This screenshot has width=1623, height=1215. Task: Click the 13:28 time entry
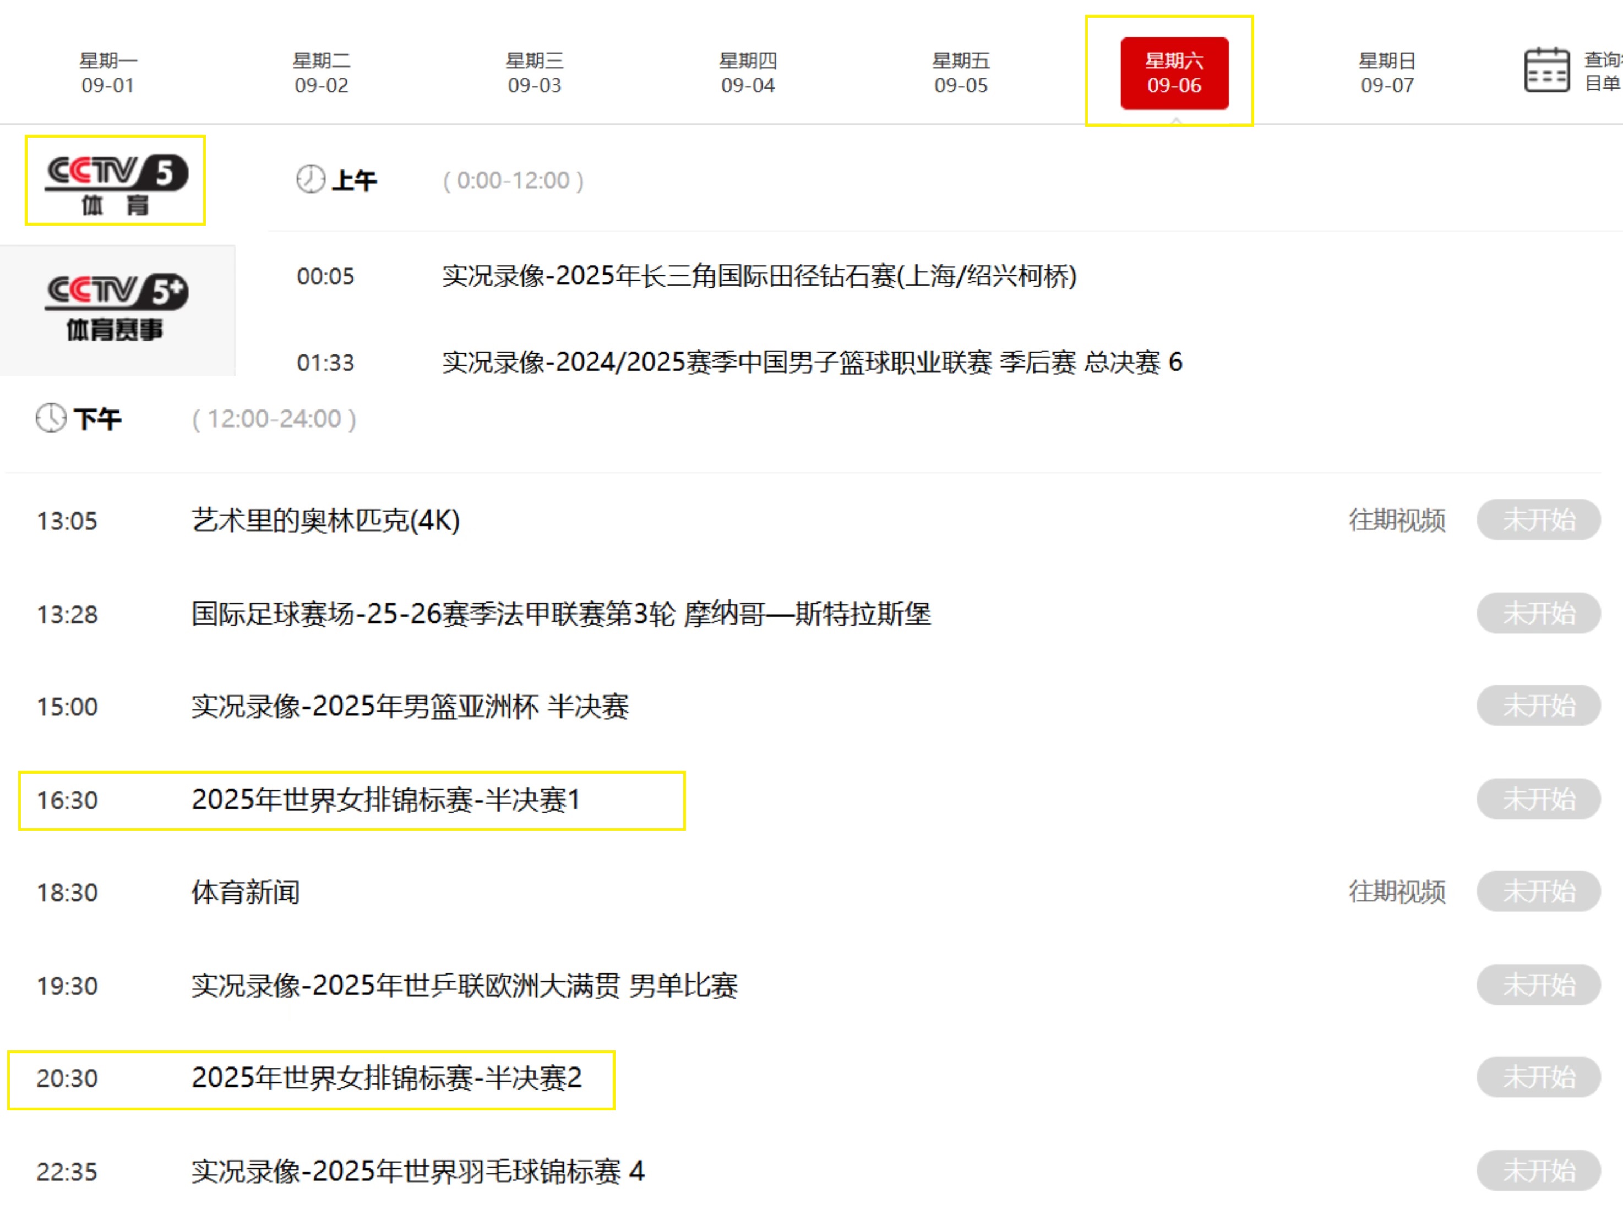pos(67,615)
